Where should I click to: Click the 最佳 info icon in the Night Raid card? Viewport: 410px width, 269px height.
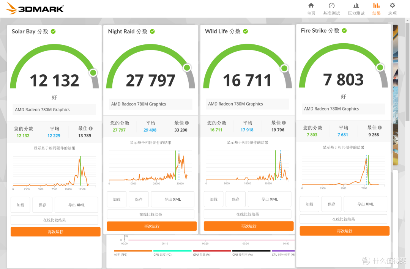187,123
